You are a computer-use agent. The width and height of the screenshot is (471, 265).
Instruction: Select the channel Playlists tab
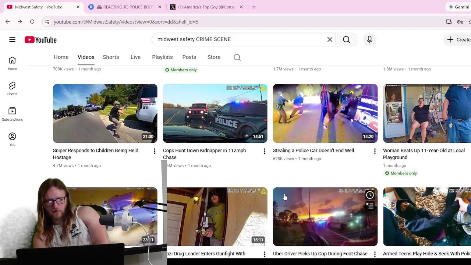pos(162,57)
